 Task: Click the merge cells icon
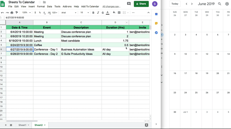pos(124,13)
